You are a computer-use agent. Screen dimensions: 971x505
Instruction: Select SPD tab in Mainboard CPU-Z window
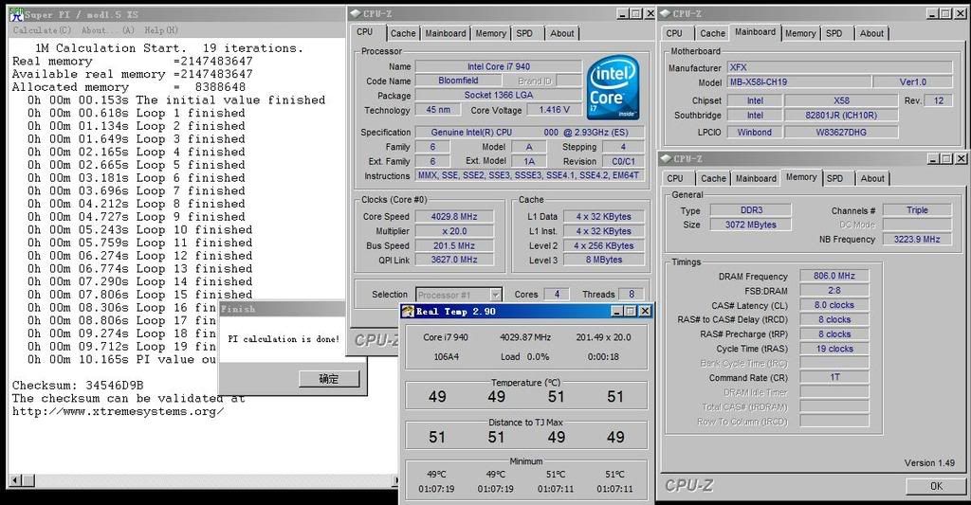tap(834, 33)
